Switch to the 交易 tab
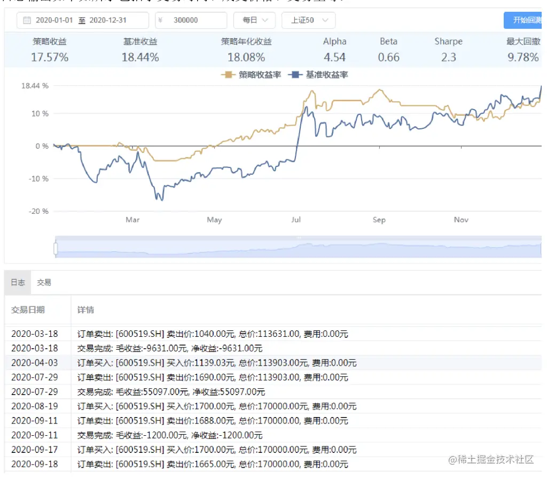This screenshot has height=478, width=547. click(44, 282)
